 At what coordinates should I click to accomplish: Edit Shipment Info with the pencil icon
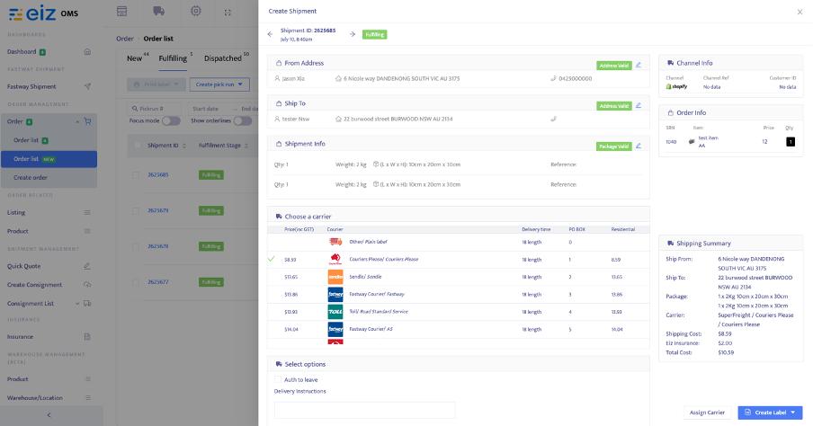pos(639,146)
